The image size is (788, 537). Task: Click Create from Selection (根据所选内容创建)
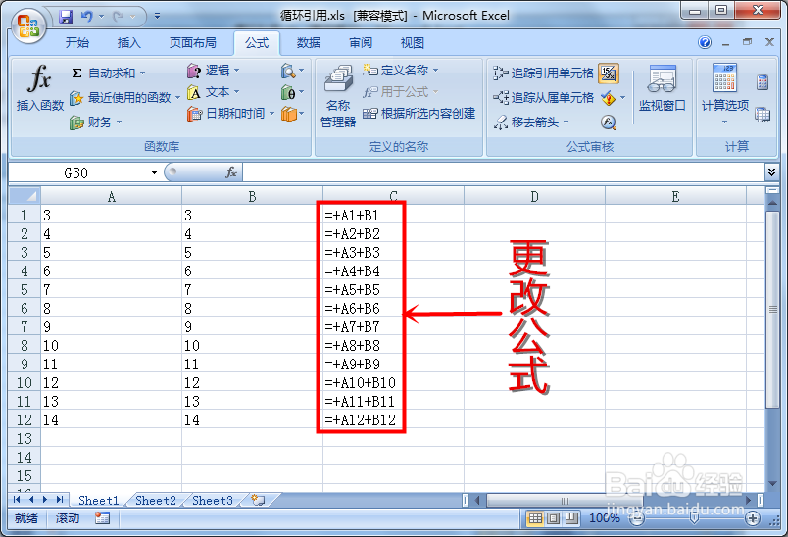[x=419, y=114]
